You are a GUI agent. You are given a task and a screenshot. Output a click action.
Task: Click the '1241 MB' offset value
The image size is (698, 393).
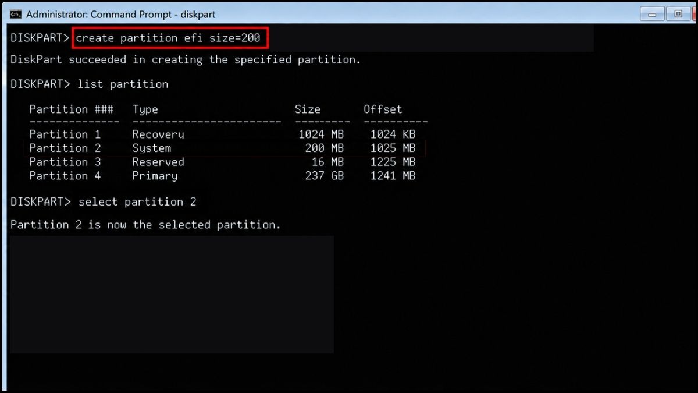coord(393,176)
